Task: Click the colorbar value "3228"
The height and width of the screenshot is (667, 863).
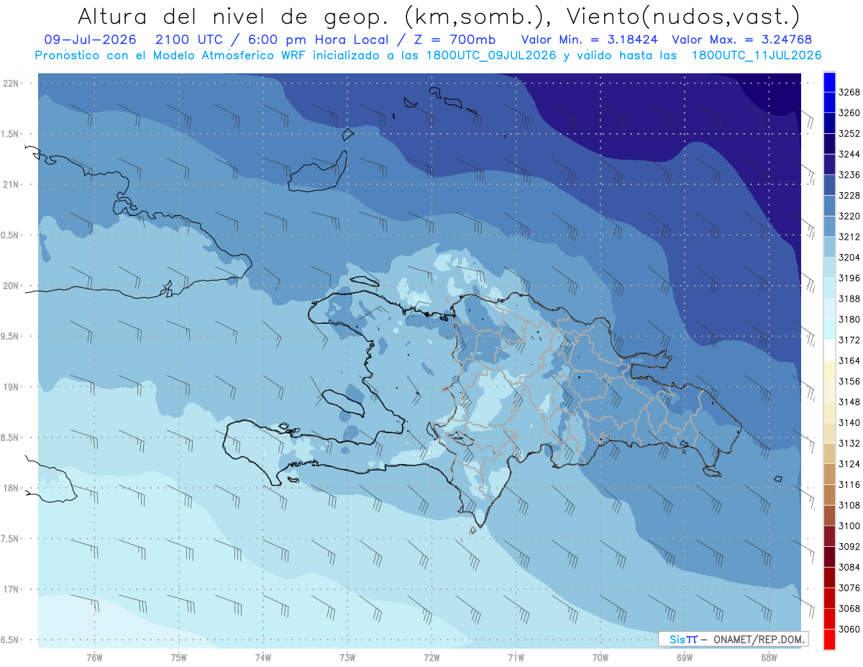Action: pyautogui.click(x=849, y=196)
